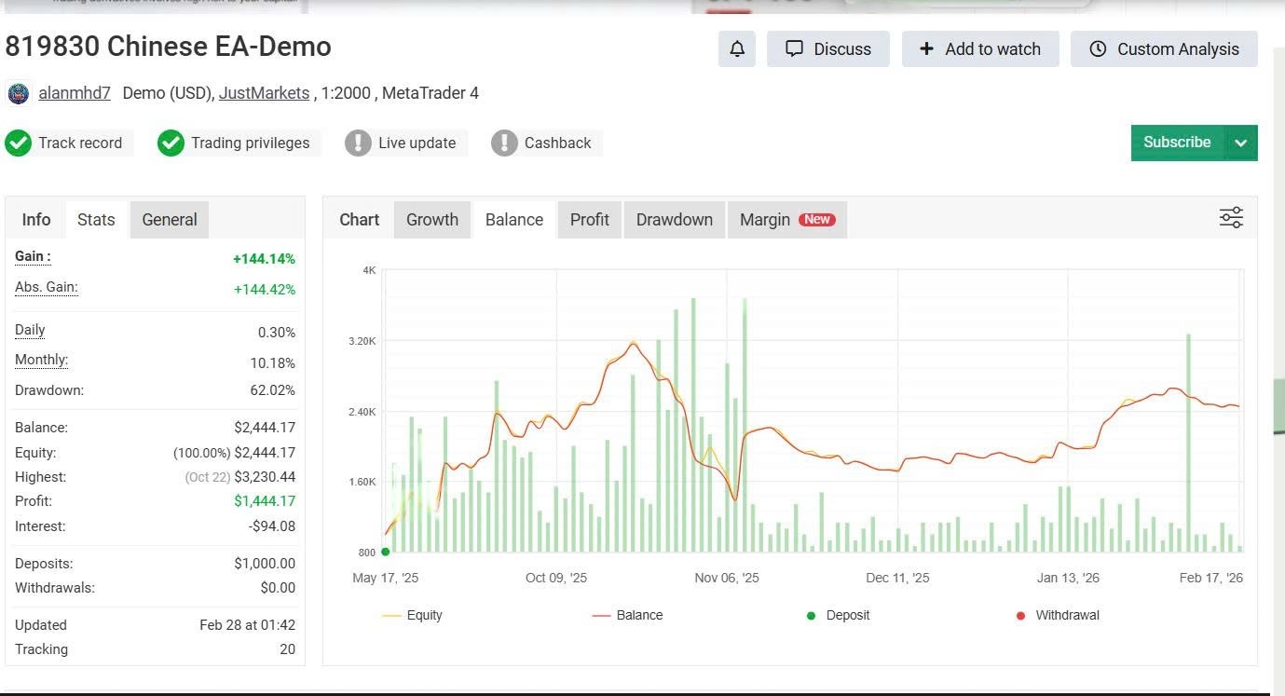Open chart settings sliders icon

pyautogui.click(x=1231, y=218)
